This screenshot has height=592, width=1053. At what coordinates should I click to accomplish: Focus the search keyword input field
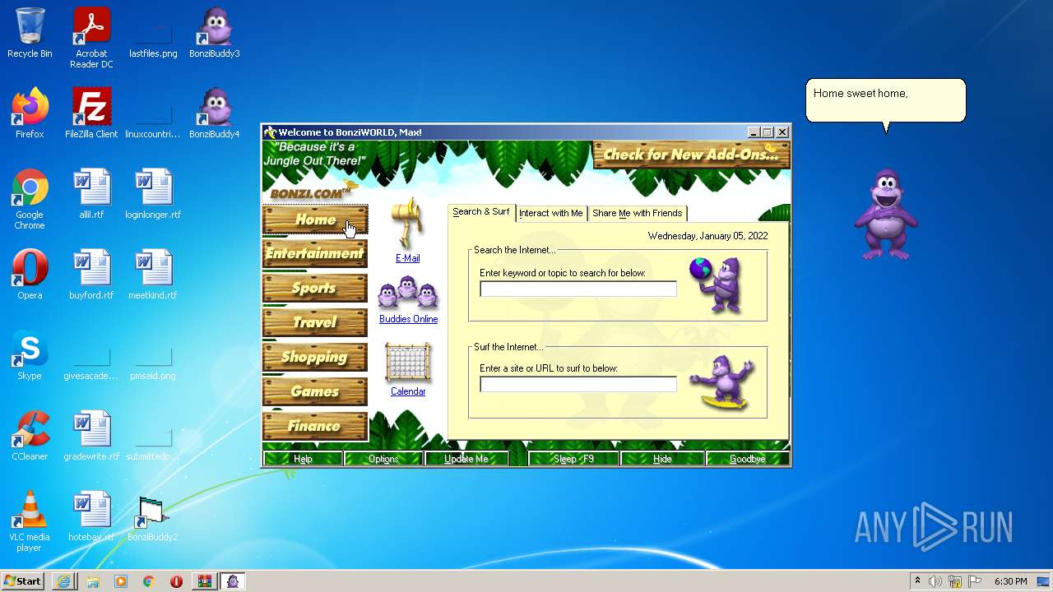(x=578, y=289)
